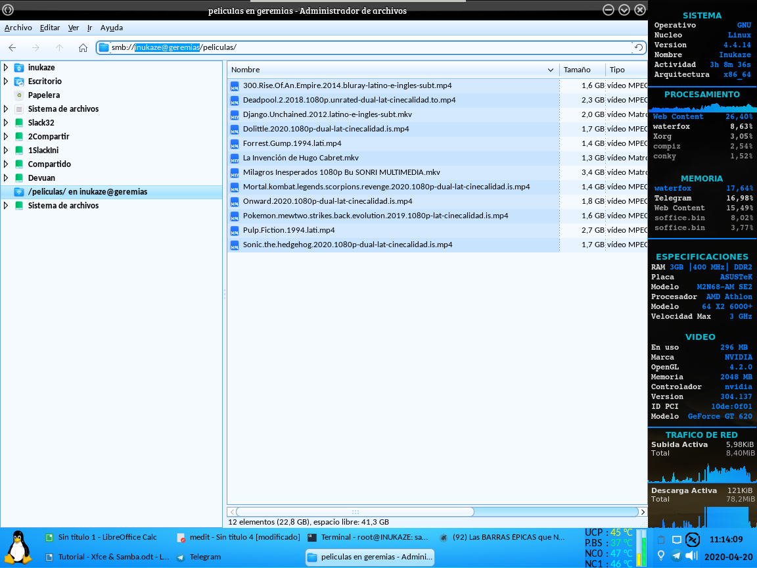
Task: Open the Ayuda menu
Action: [x=112, y=28]
